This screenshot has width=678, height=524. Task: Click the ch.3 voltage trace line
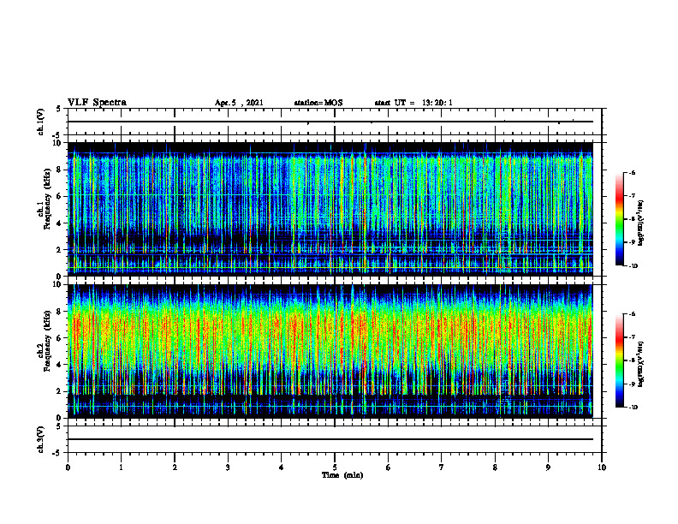pyautogui.click(x=330, y=439)
